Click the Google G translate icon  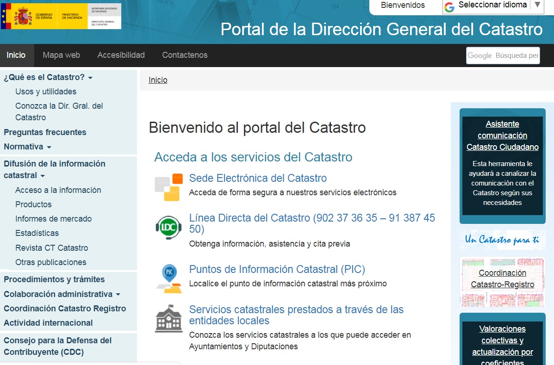pyautogui.click(x=449, y=7)
